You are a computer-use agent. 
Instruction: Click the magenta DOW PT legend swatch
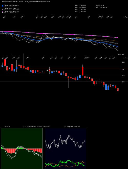click(3, 12)
